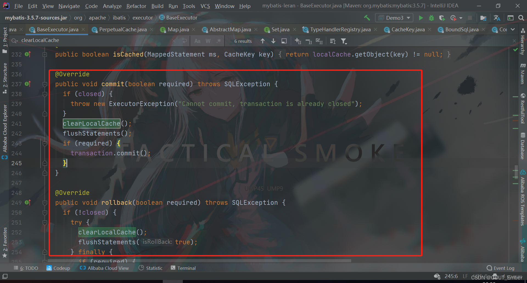Open the Refactor menu
This screenshot has width=527, height=283.
[x=136, y=6]
